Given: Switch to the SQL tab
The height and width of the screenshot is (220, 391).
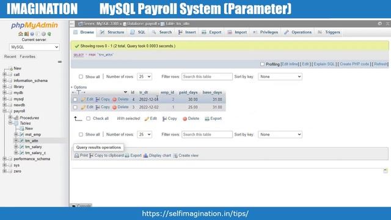Looking at the screenshot, I should point(138,32).
